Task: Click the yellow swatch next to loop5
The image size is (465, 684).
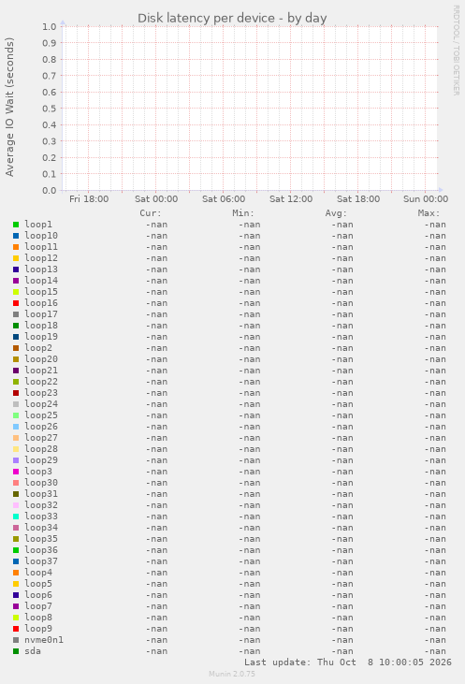Action: (16, 584)
